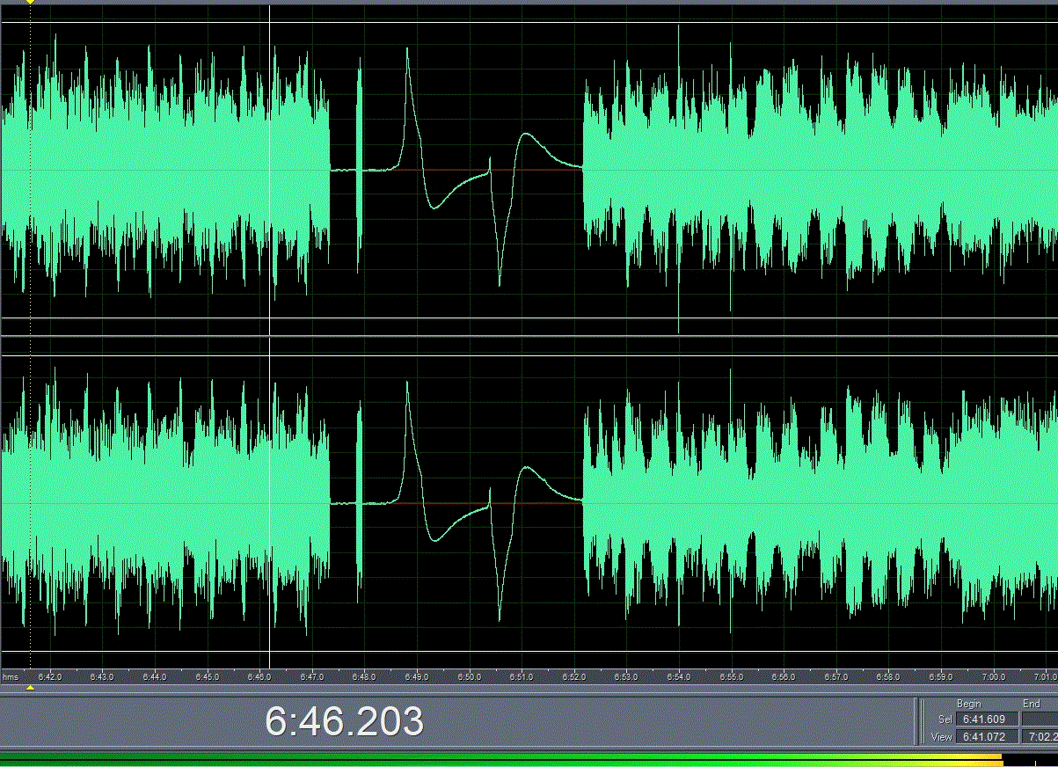The width and height of the screenshot is (1058, 767).
Task: Click the hms label on the time ruler
Action: [11, 676]
